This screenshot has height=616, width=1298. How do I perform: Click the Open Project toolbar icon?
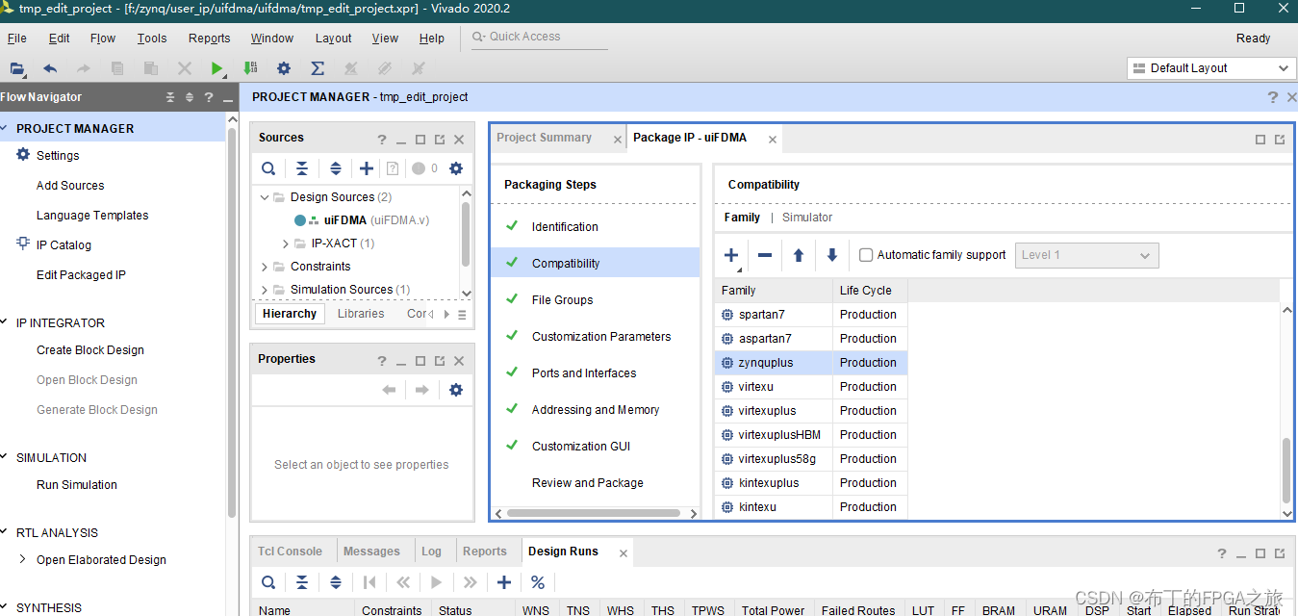click(x=17, y=68)
